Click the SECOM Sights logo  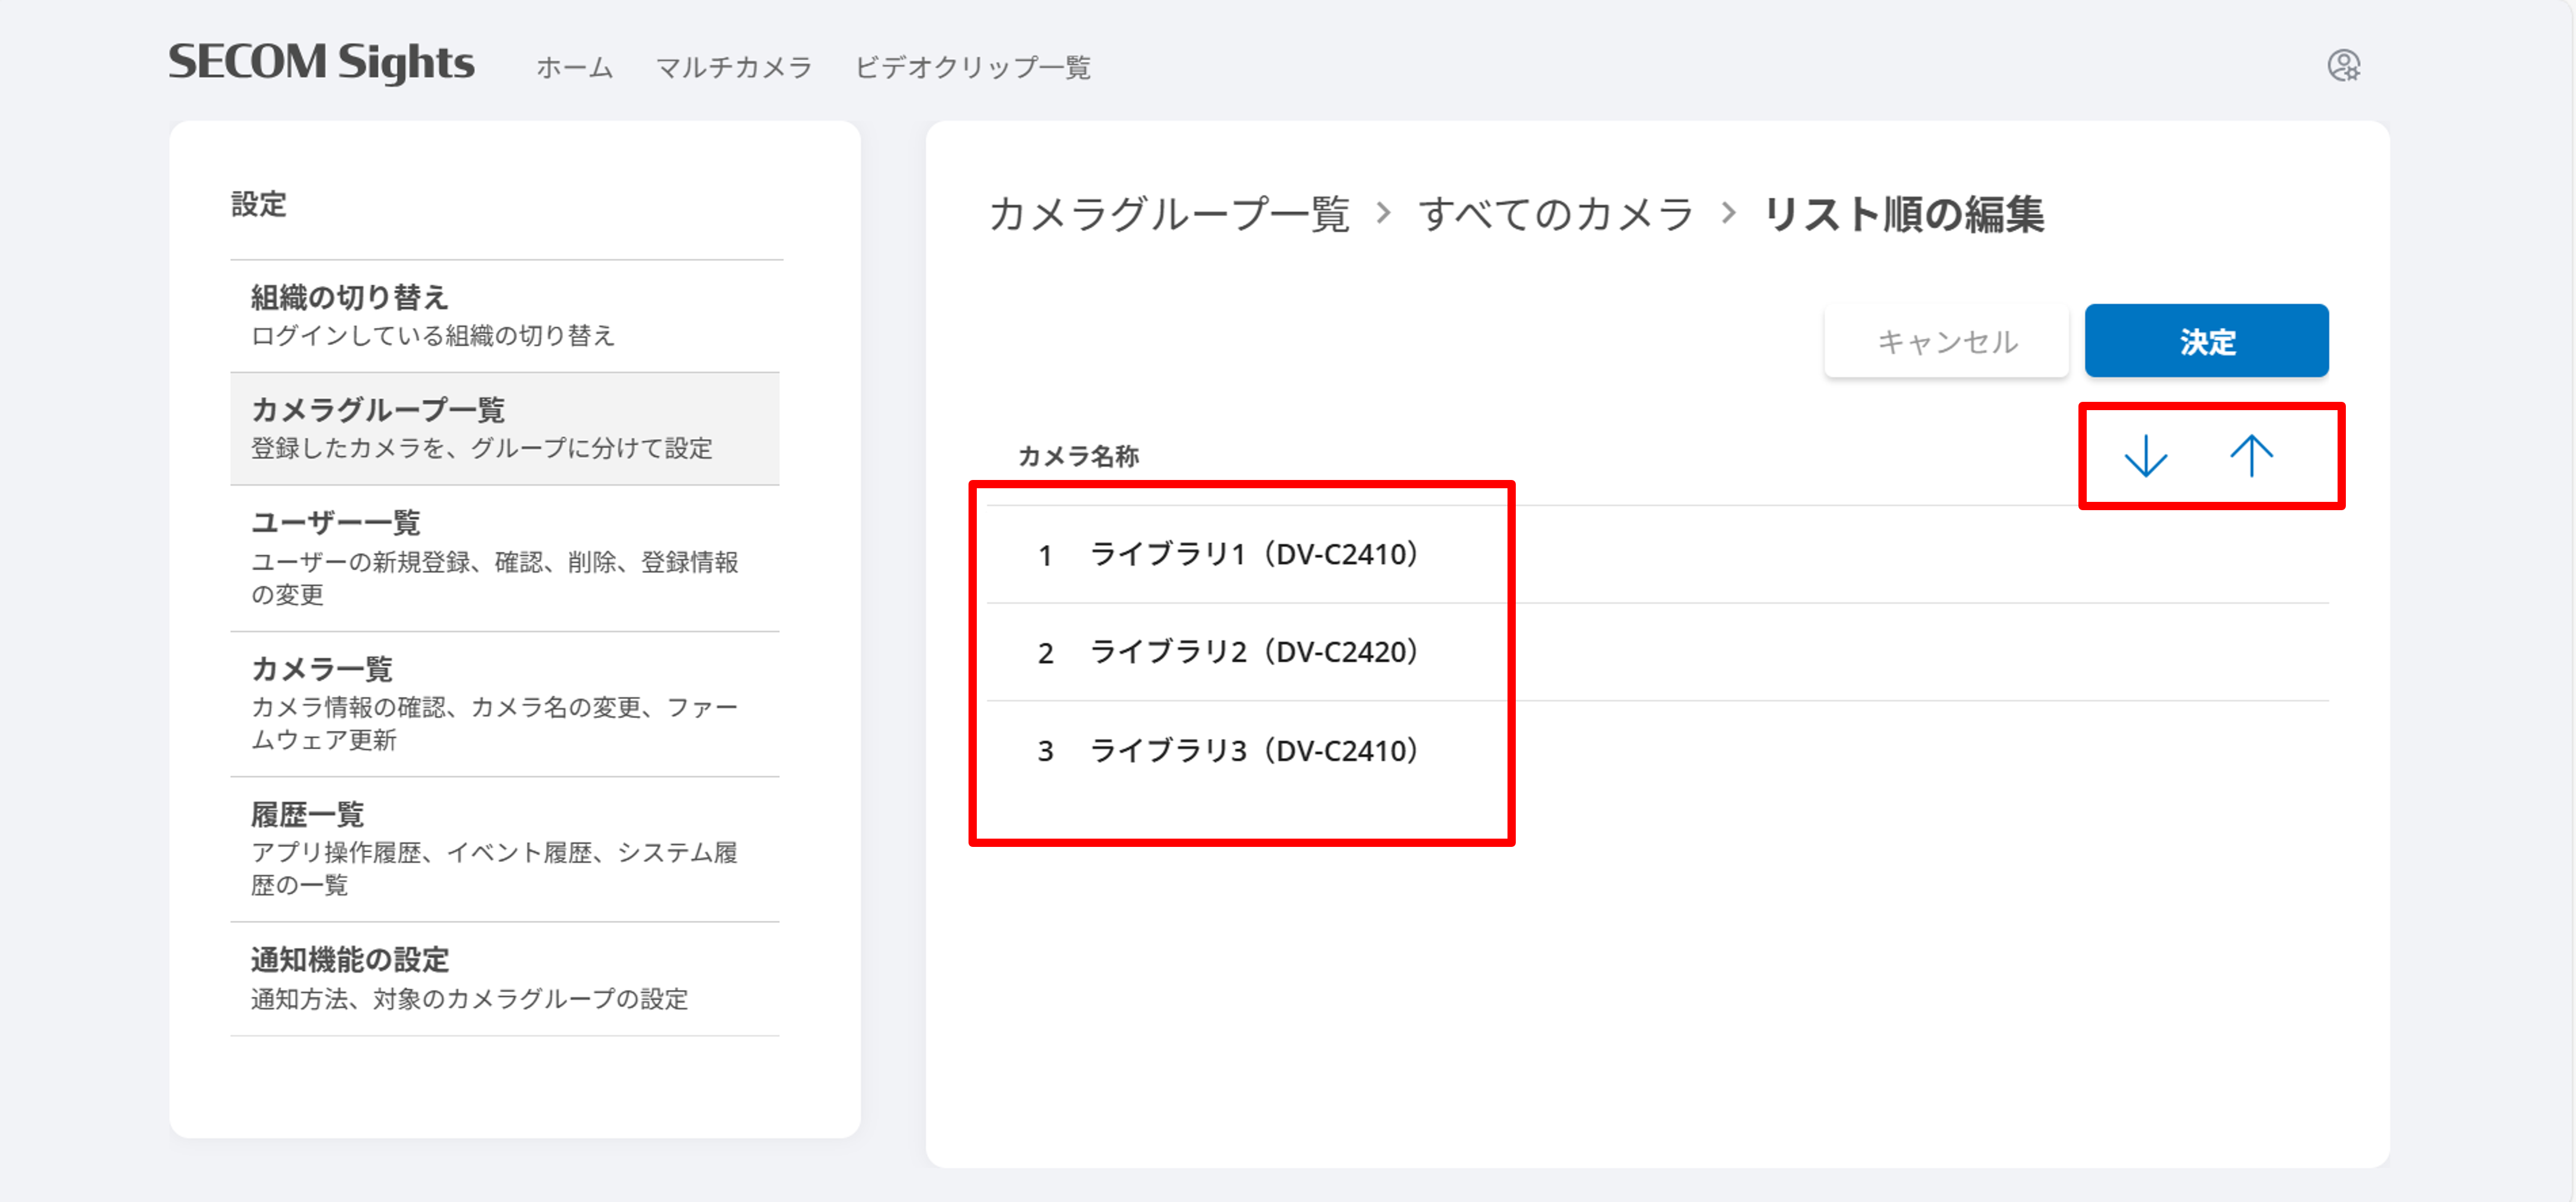tap(321, 63)
